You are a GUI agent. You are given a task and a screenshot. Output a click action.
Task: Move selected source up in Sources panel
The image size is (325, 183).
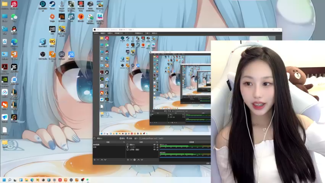(x=139, y=160)
